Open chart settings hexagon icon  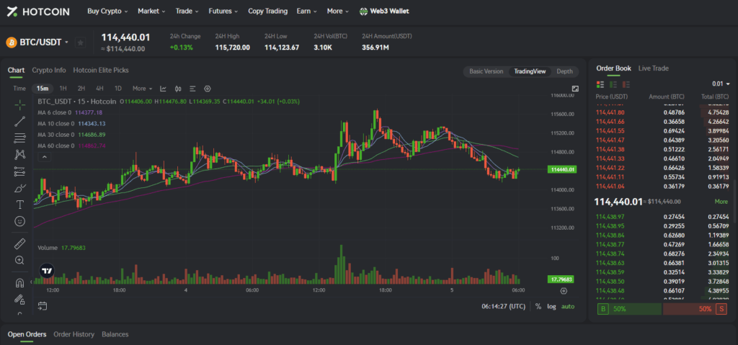click(207, 89)
